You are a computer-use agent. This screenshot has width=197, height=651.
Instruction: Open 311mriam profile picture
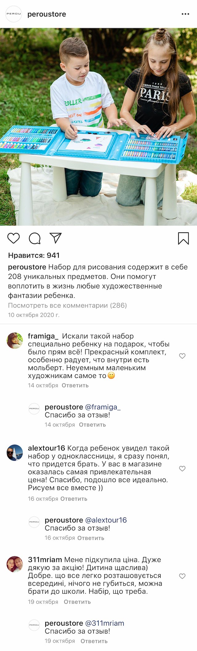coord(15,564)
